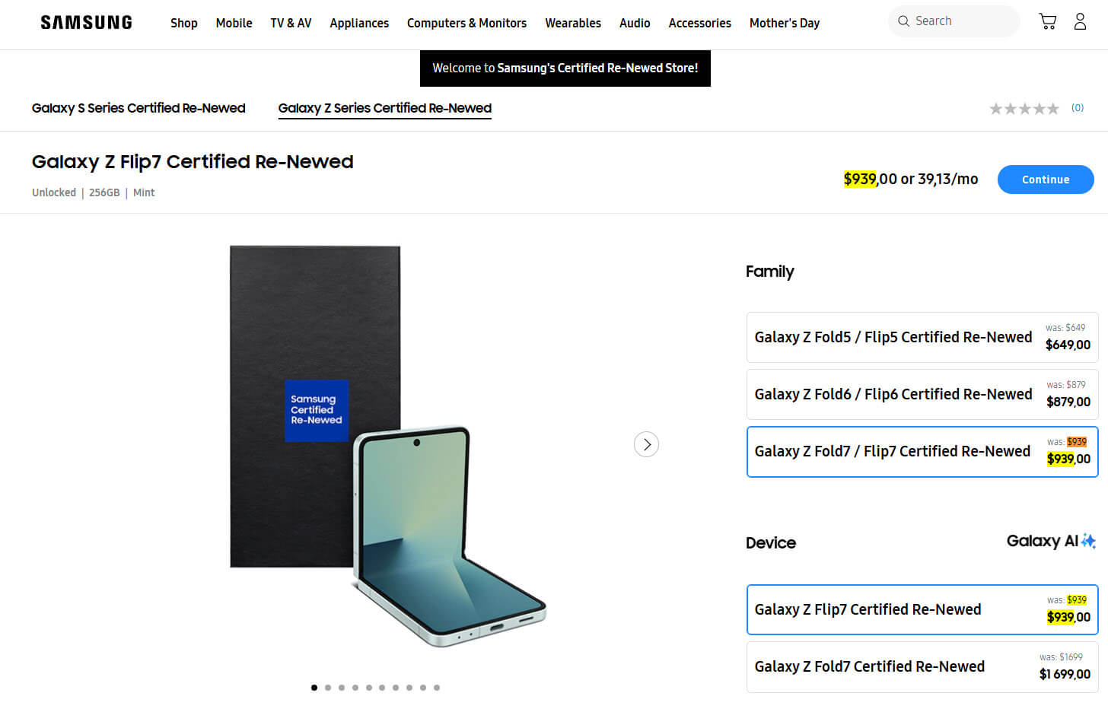Click the star rating icons
The image size is (1108, 728).
coord(1024,109)
